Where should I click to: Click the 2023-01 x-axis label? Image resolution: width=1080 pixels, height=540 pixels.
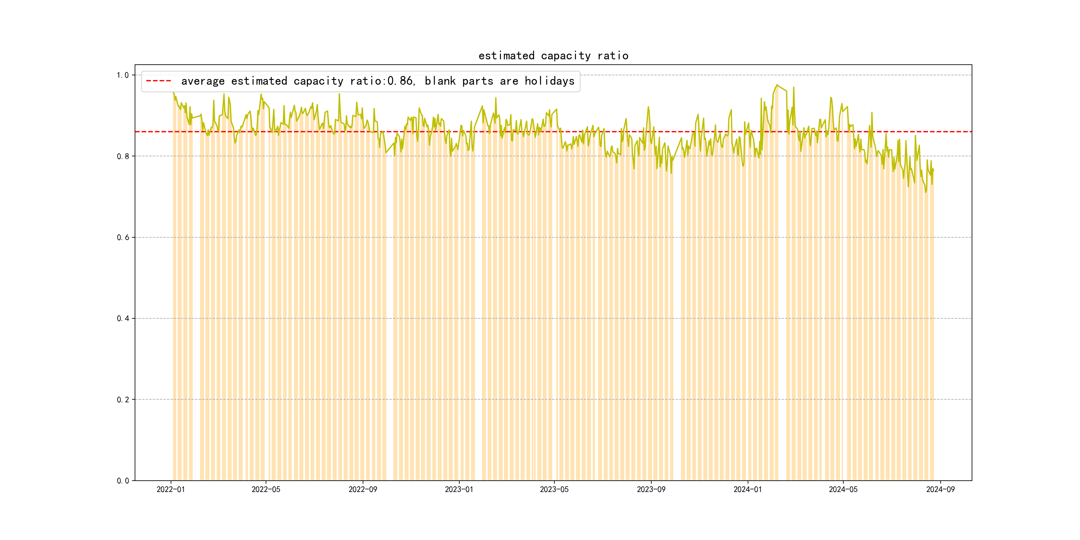[x=459, y=489]
